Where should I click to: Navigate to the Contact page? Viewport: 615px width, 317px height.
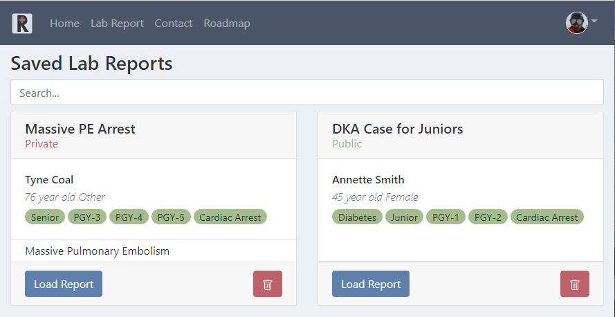coord(174,24)
